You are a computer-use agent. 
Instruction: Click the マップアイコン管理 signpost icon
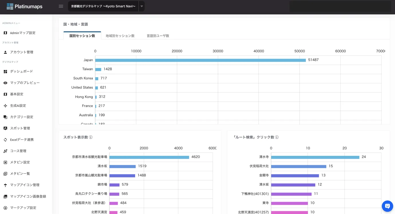(5, 185)
